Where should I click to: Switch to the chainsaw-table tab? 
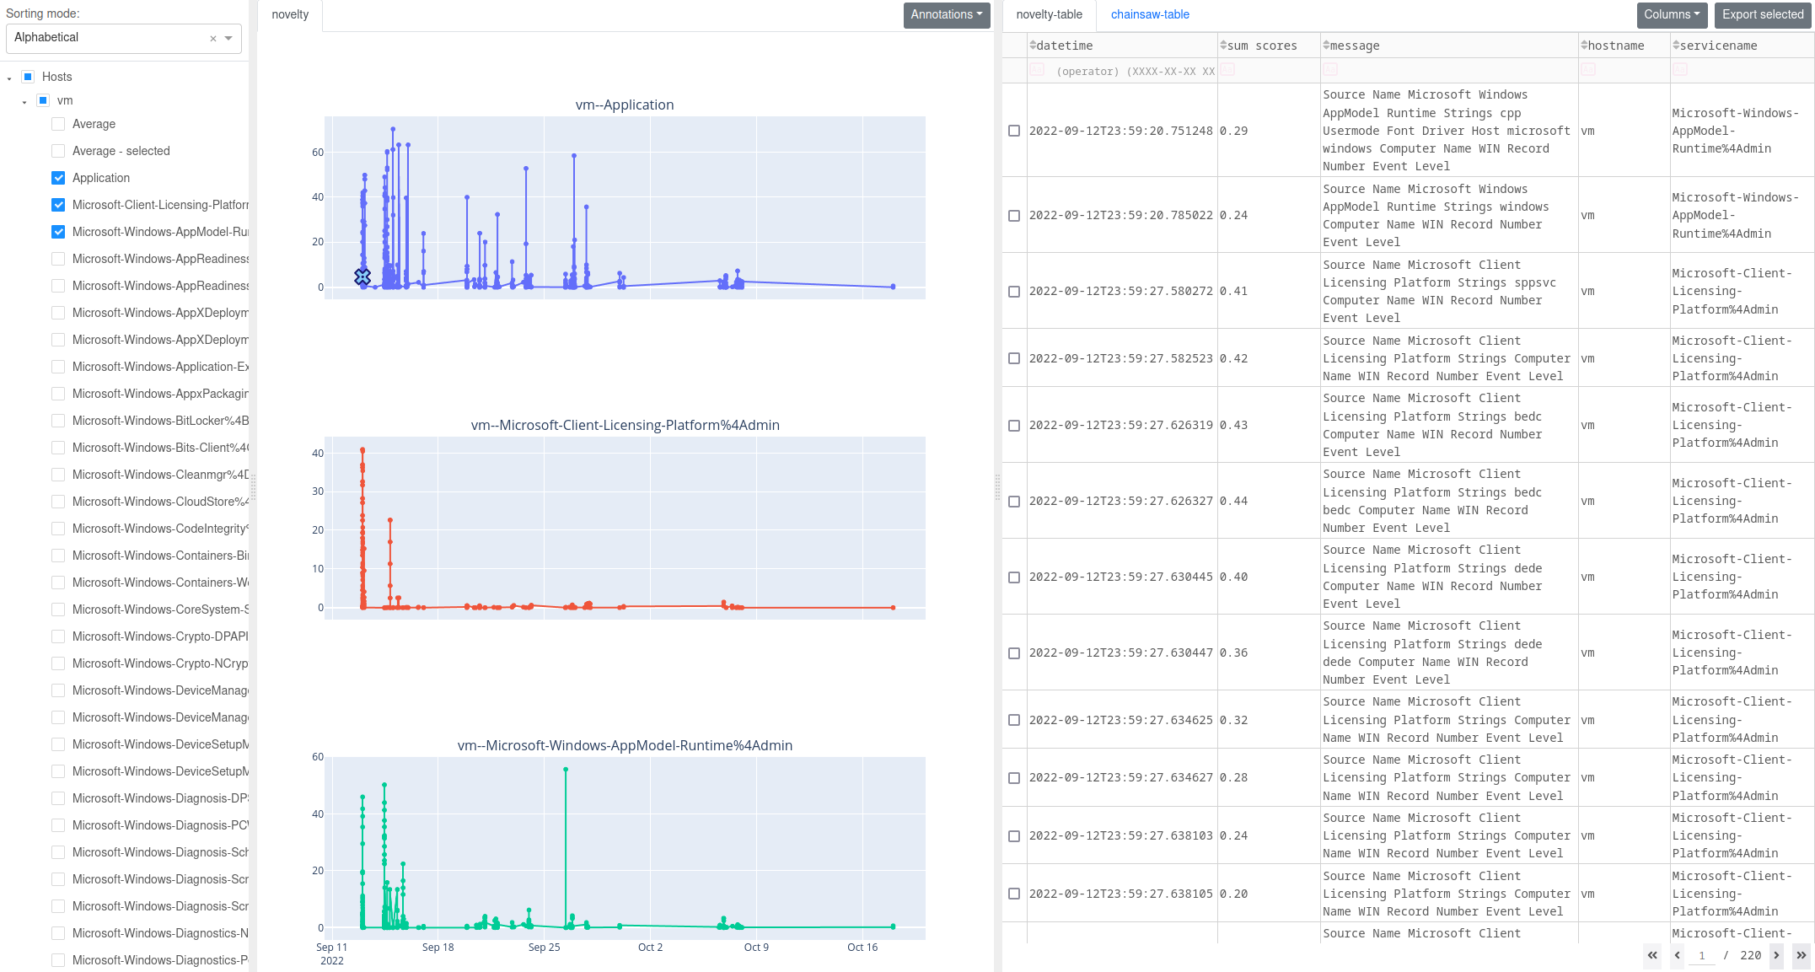pyautogui.click(x=1150, y=14)
